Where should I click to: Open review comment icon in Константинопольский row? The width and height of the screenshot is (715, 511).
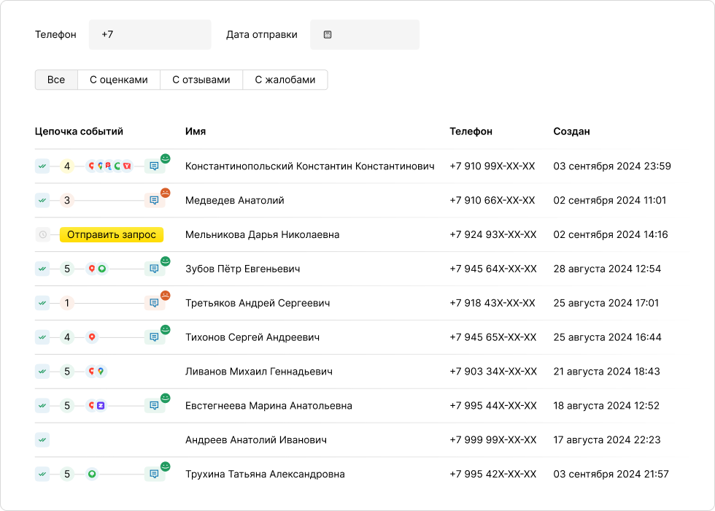tap(154, 166)
